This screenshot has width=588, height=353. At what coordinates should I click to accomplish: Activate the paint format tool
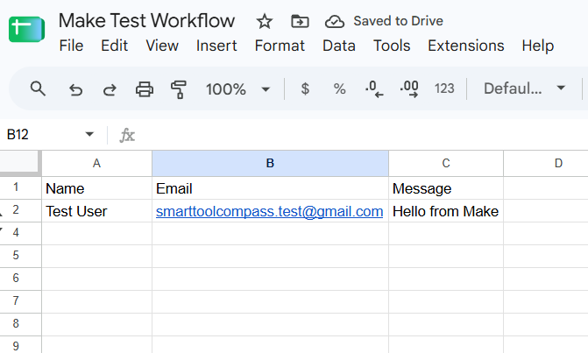[x=179, y=89]
